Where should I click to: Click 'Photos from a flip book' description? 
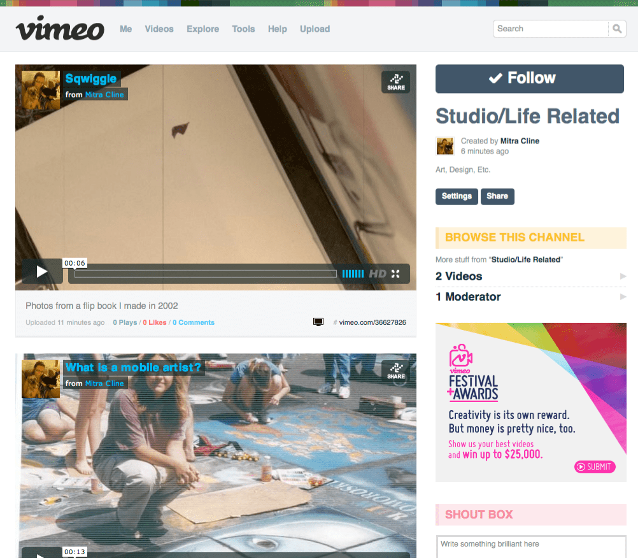tap(102, 306)
